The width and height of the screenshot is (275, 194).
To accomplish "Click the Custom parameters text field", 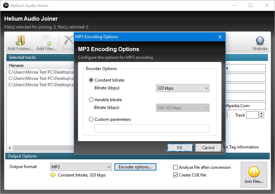I will (152, 128).
